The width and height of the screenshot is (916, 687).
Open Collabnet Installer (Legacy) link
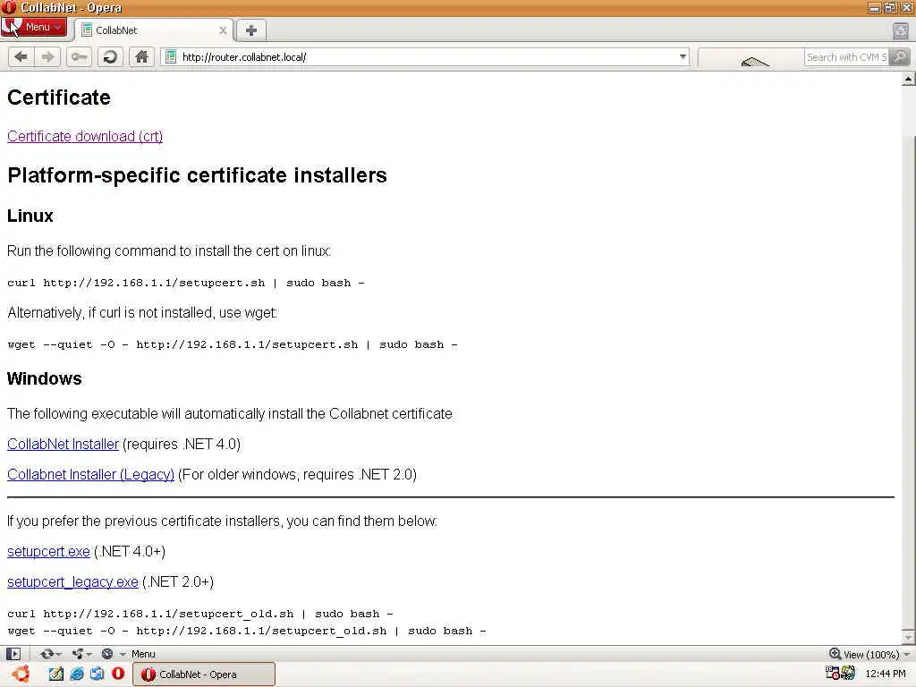click(90, 474)
